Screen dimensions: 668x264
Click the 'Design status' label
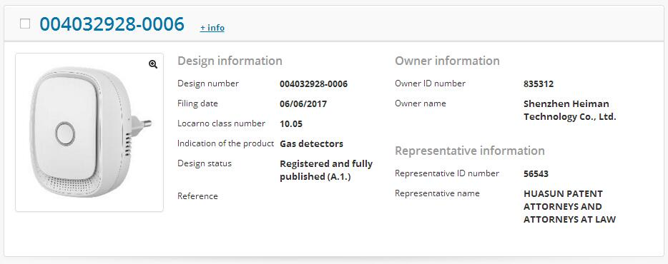tap(205, 163)
